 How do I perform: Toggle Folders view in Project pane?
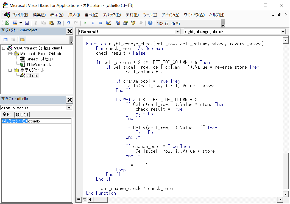point(22,40)
